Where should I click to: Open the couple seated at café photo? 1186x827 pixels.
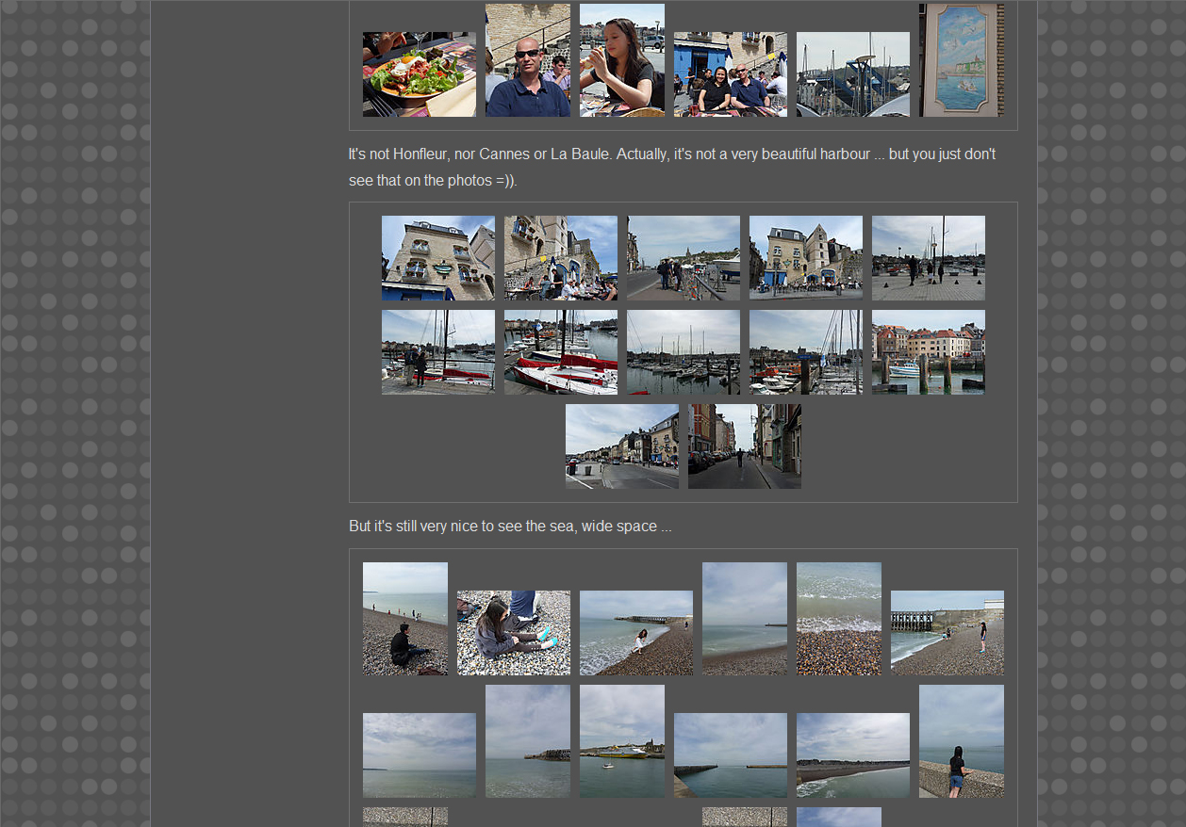tap(730, 74)
